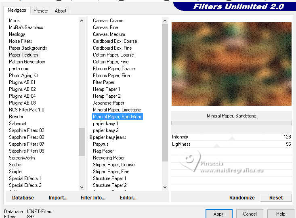Select ScreenWorks category
296x218 pixels.
(22, 158)
